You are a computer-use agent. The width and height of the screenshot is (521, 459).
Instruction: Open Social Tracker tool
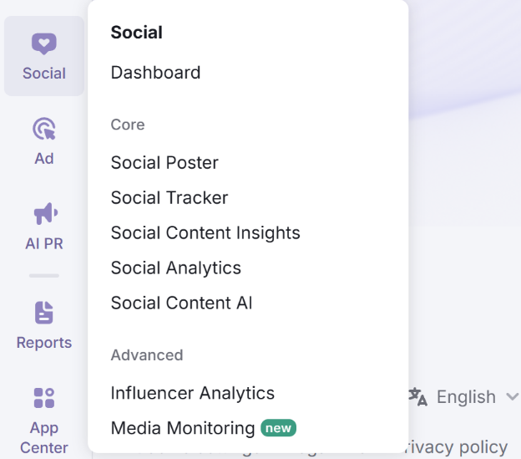pos(169,198)
